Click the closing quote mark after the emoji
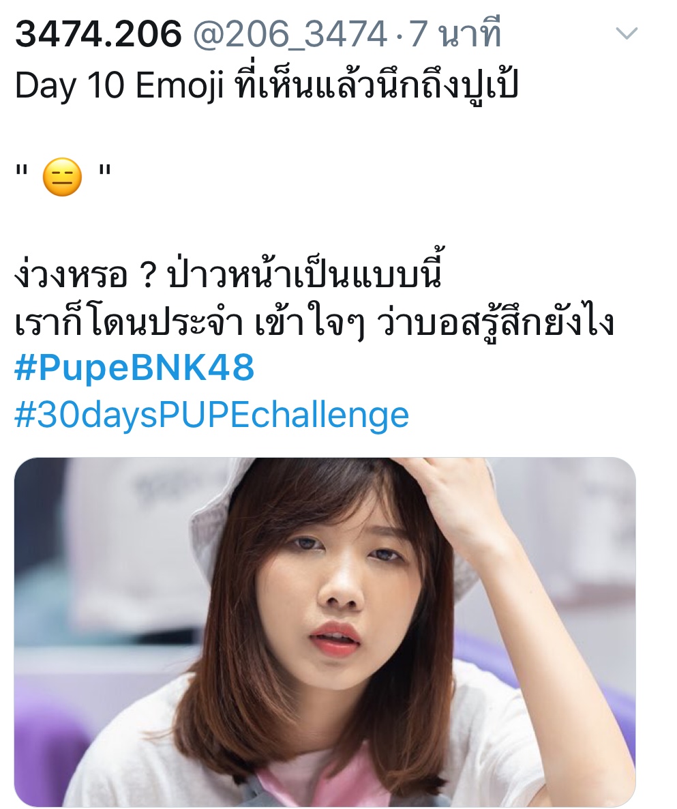 point(105,171)
